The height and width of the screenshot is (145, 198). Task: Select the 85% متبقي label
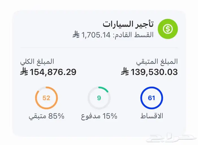[46, 116]
